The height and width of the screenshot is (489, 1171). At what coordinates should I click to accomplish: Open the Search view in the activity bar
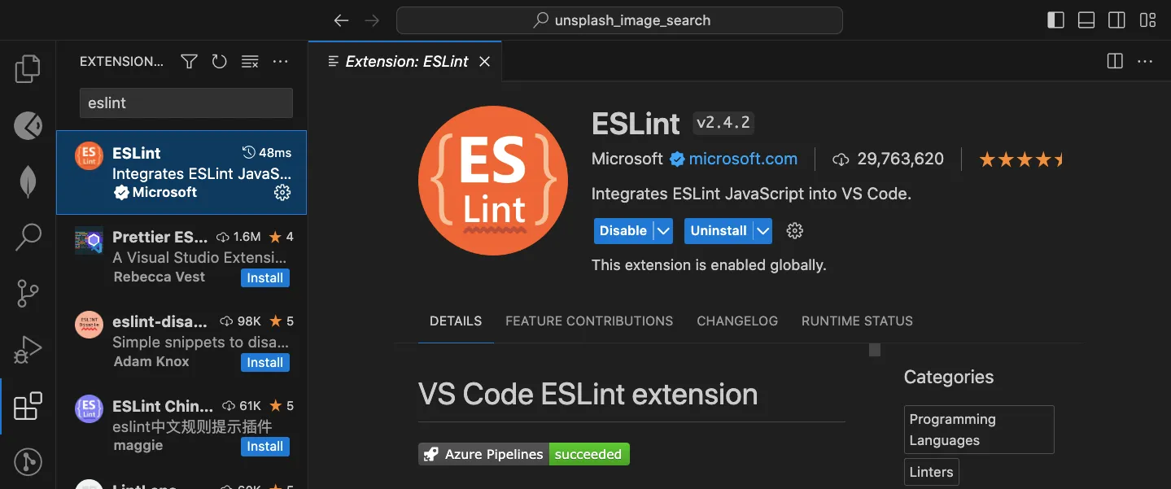click(x=27, y=237)
